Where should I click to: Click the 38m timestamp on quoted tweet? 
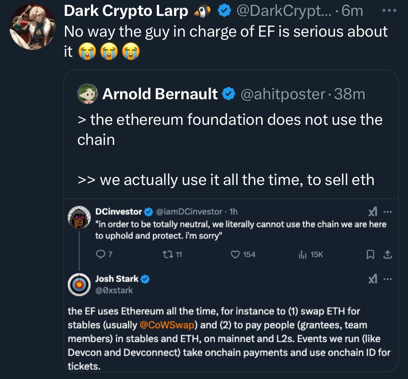click(x=350, y=94)
